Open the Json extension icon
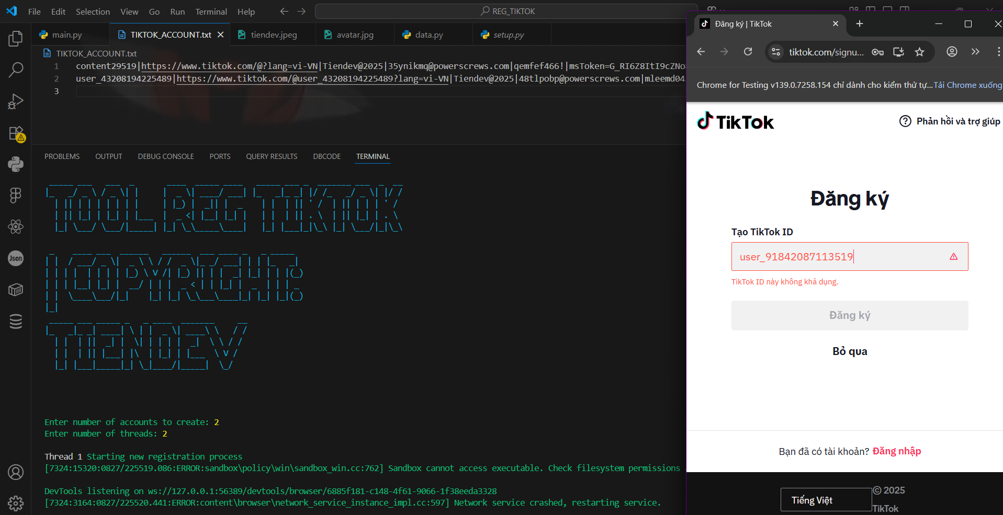Screen dimensions: 1003x515 (16, 258)
